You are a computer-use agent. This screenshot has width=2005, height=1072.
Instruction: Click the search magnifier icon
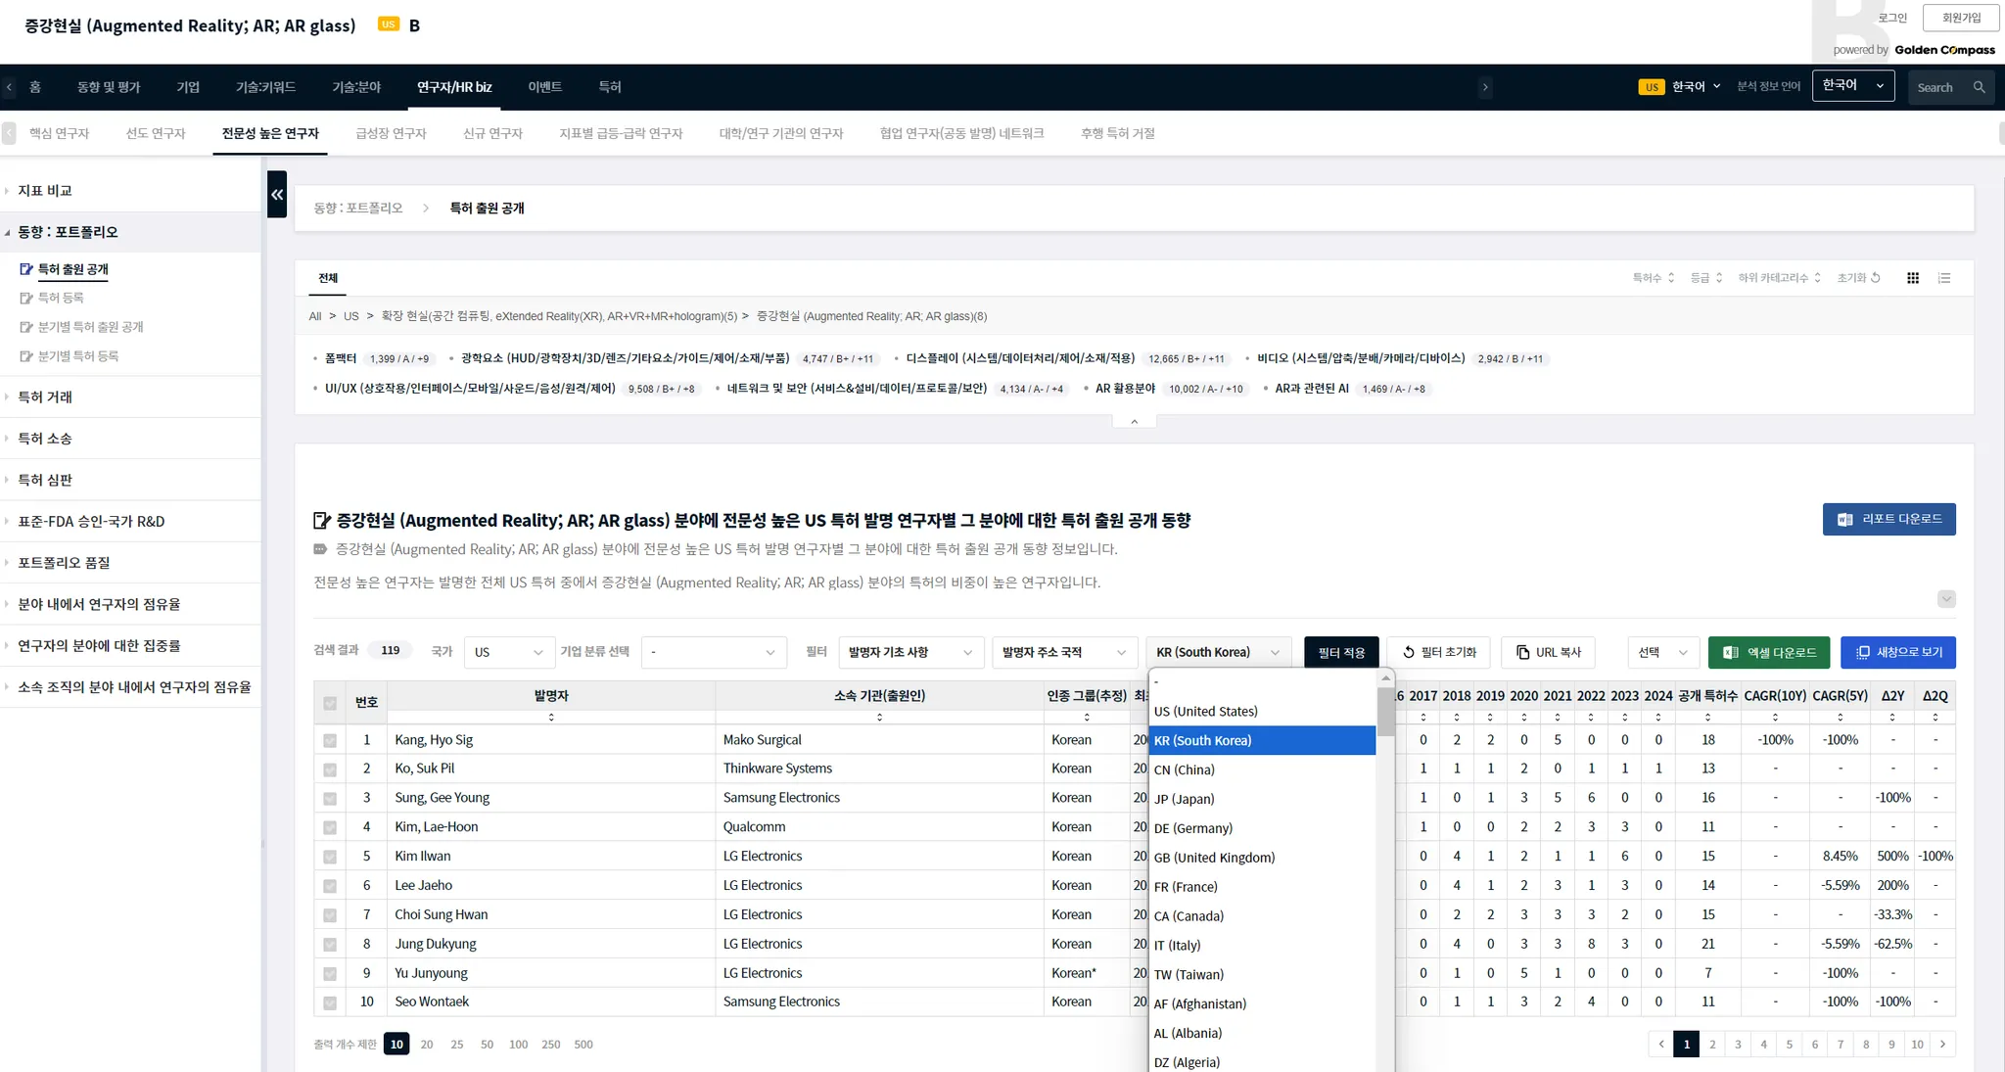click(x=1979, y=87)
